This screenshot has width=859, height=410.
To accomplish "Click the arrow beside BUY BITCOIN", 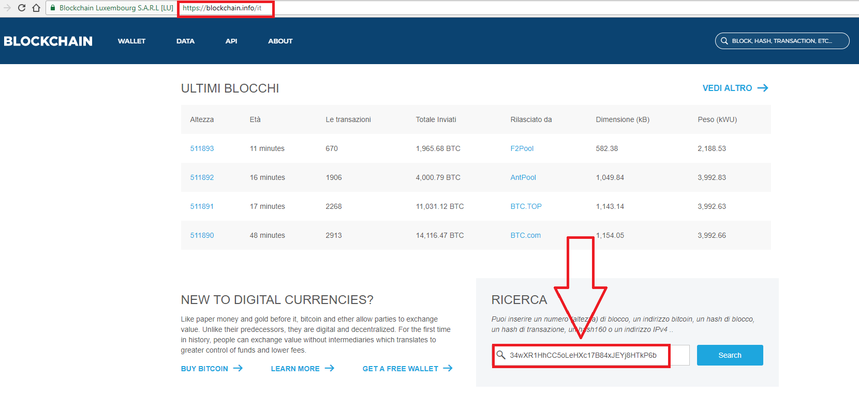I will (x=238, y=368).
